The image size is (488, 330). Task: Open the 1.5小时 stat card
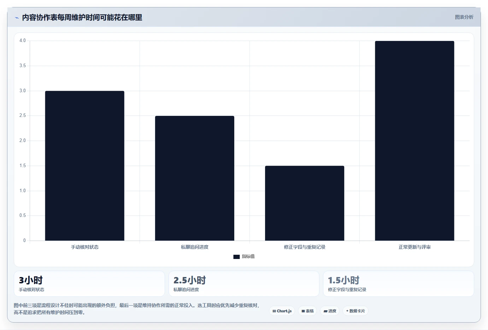tap(399, 284)
